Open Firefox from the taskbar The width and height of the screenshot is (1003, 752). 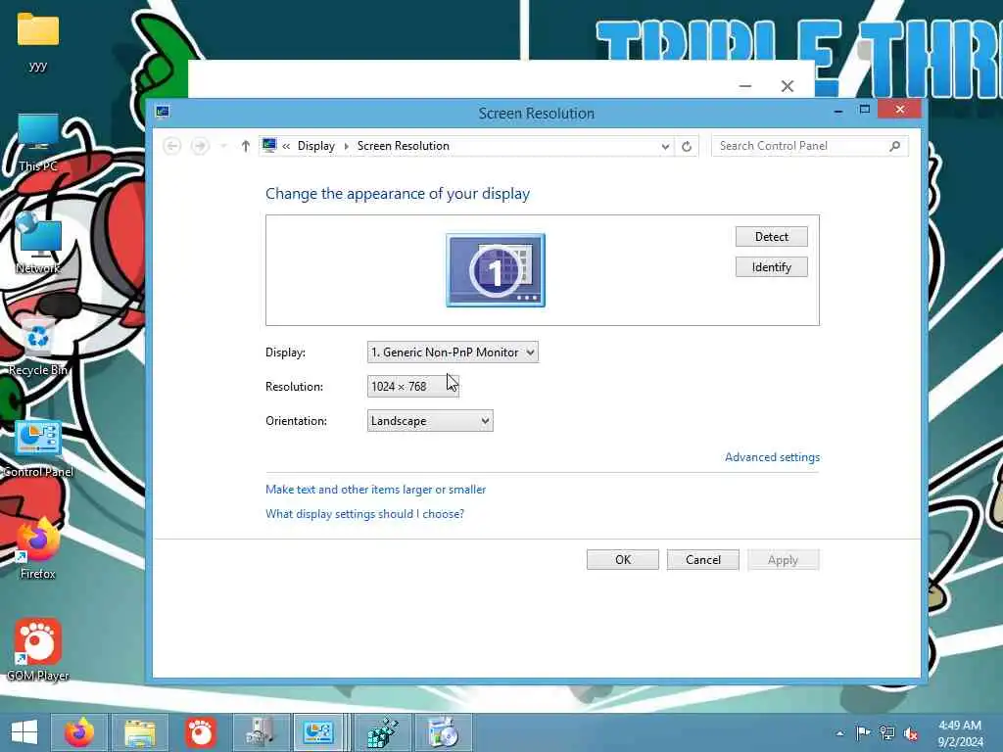click(79, 732)
